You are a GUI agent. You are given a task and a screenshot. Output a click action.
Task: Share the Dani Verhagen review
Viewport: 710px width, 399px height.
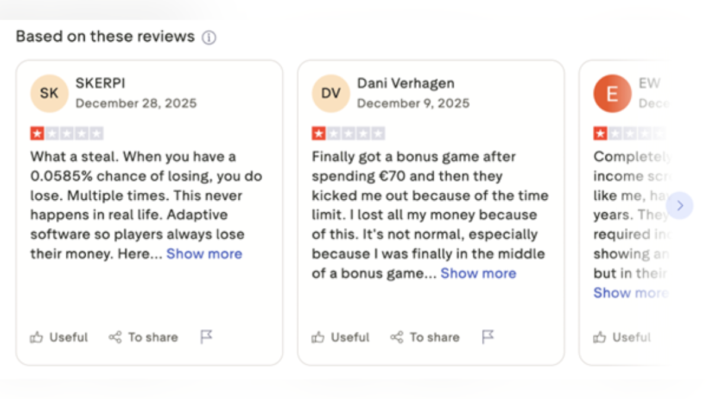pos(425,338)
